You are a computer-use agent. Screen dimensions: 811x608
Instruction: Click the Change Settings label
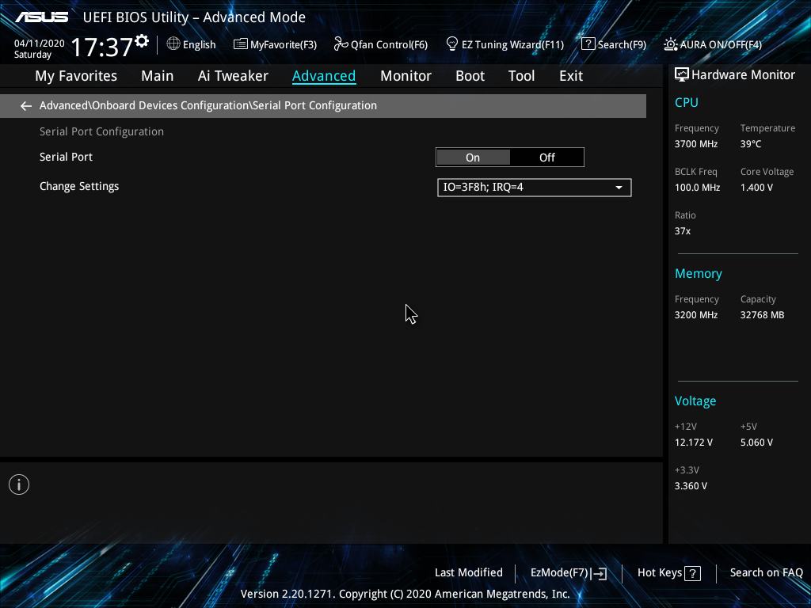(79, 187)
